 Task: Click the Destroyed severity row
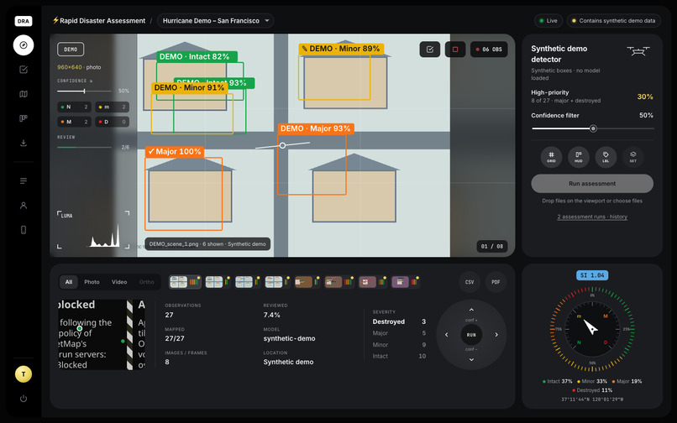pyautogui.click(x=399, y=321)
